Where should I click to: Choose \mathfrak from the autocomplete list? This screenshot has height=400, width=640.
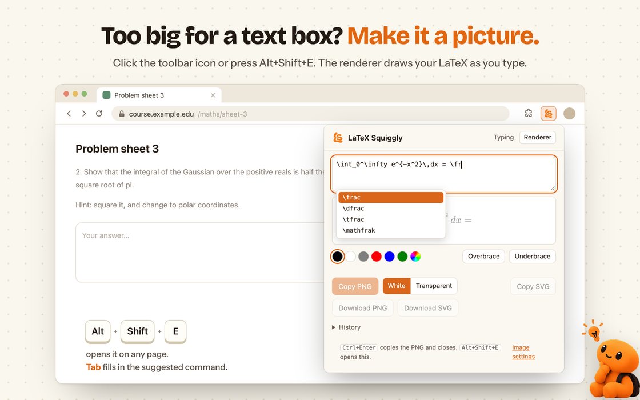(391, 230)
